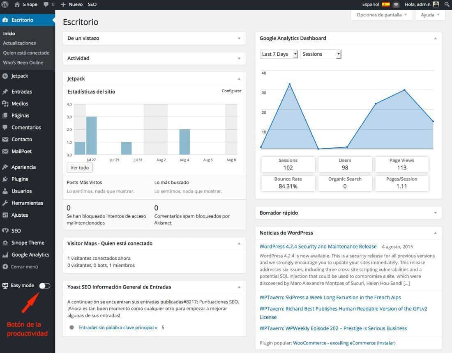Click the Comentarios bubble icon in sidebar
Viewport: 452px width, 353px height.
coord(5,127)
